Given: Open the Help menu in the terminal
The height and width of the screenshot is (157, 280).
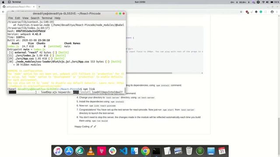Looking at the screenshot, I should coord(57,18).
